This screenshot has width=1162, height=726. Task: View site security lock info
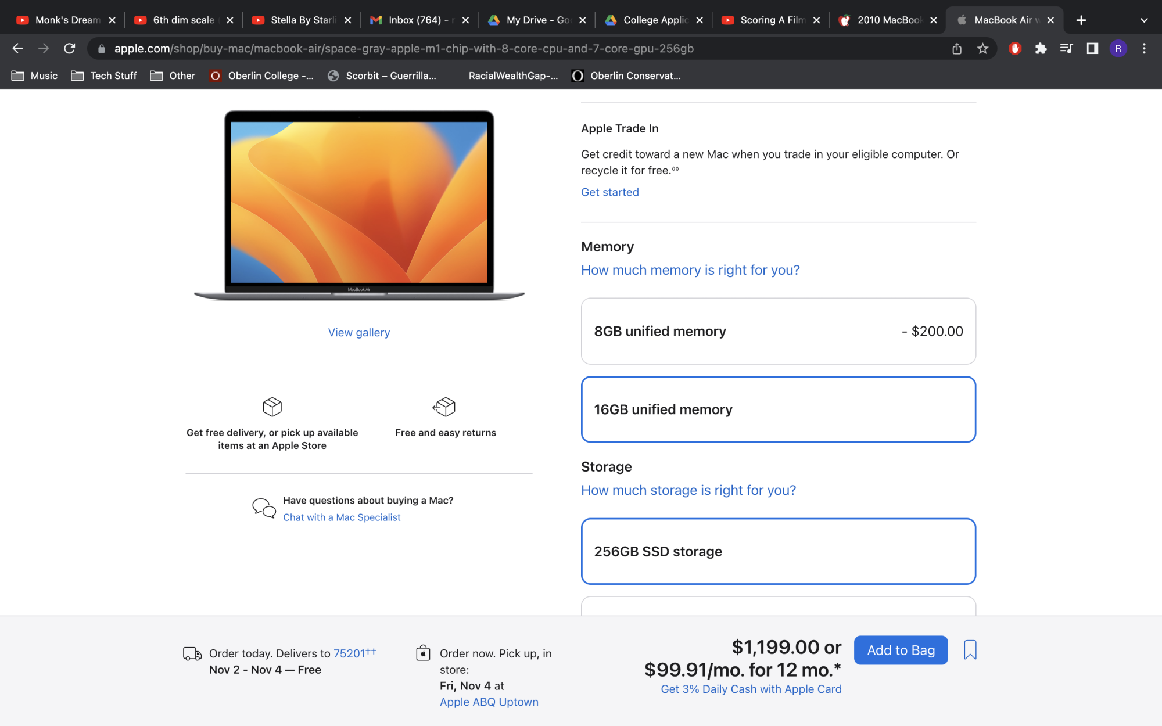[102, 49]
